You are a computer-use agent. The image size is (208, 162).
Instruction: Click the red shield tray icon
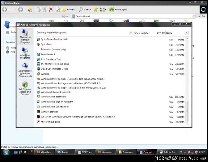point(196,152)
